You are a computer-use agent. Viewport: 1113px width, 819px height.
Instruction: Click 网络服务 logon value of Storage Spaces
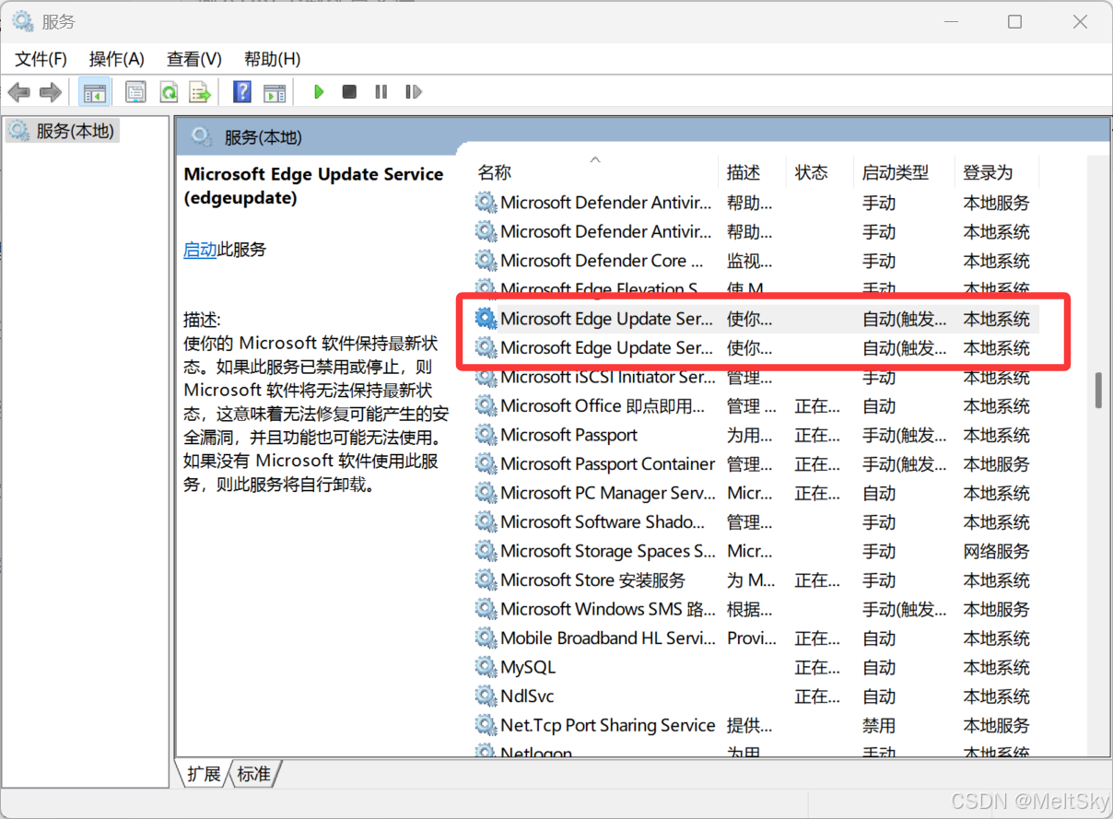tap(996, 552)
